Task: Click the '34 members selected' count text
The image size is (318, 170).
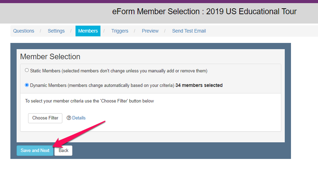Action: tap(199, 85)
